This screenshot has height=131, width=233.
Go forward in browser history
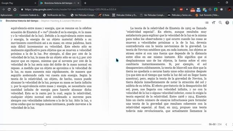click(x=3, y=9)
